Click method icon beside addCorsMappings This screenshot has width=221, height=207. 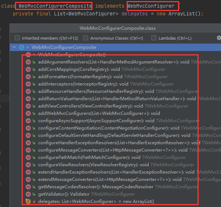[28, 69]
